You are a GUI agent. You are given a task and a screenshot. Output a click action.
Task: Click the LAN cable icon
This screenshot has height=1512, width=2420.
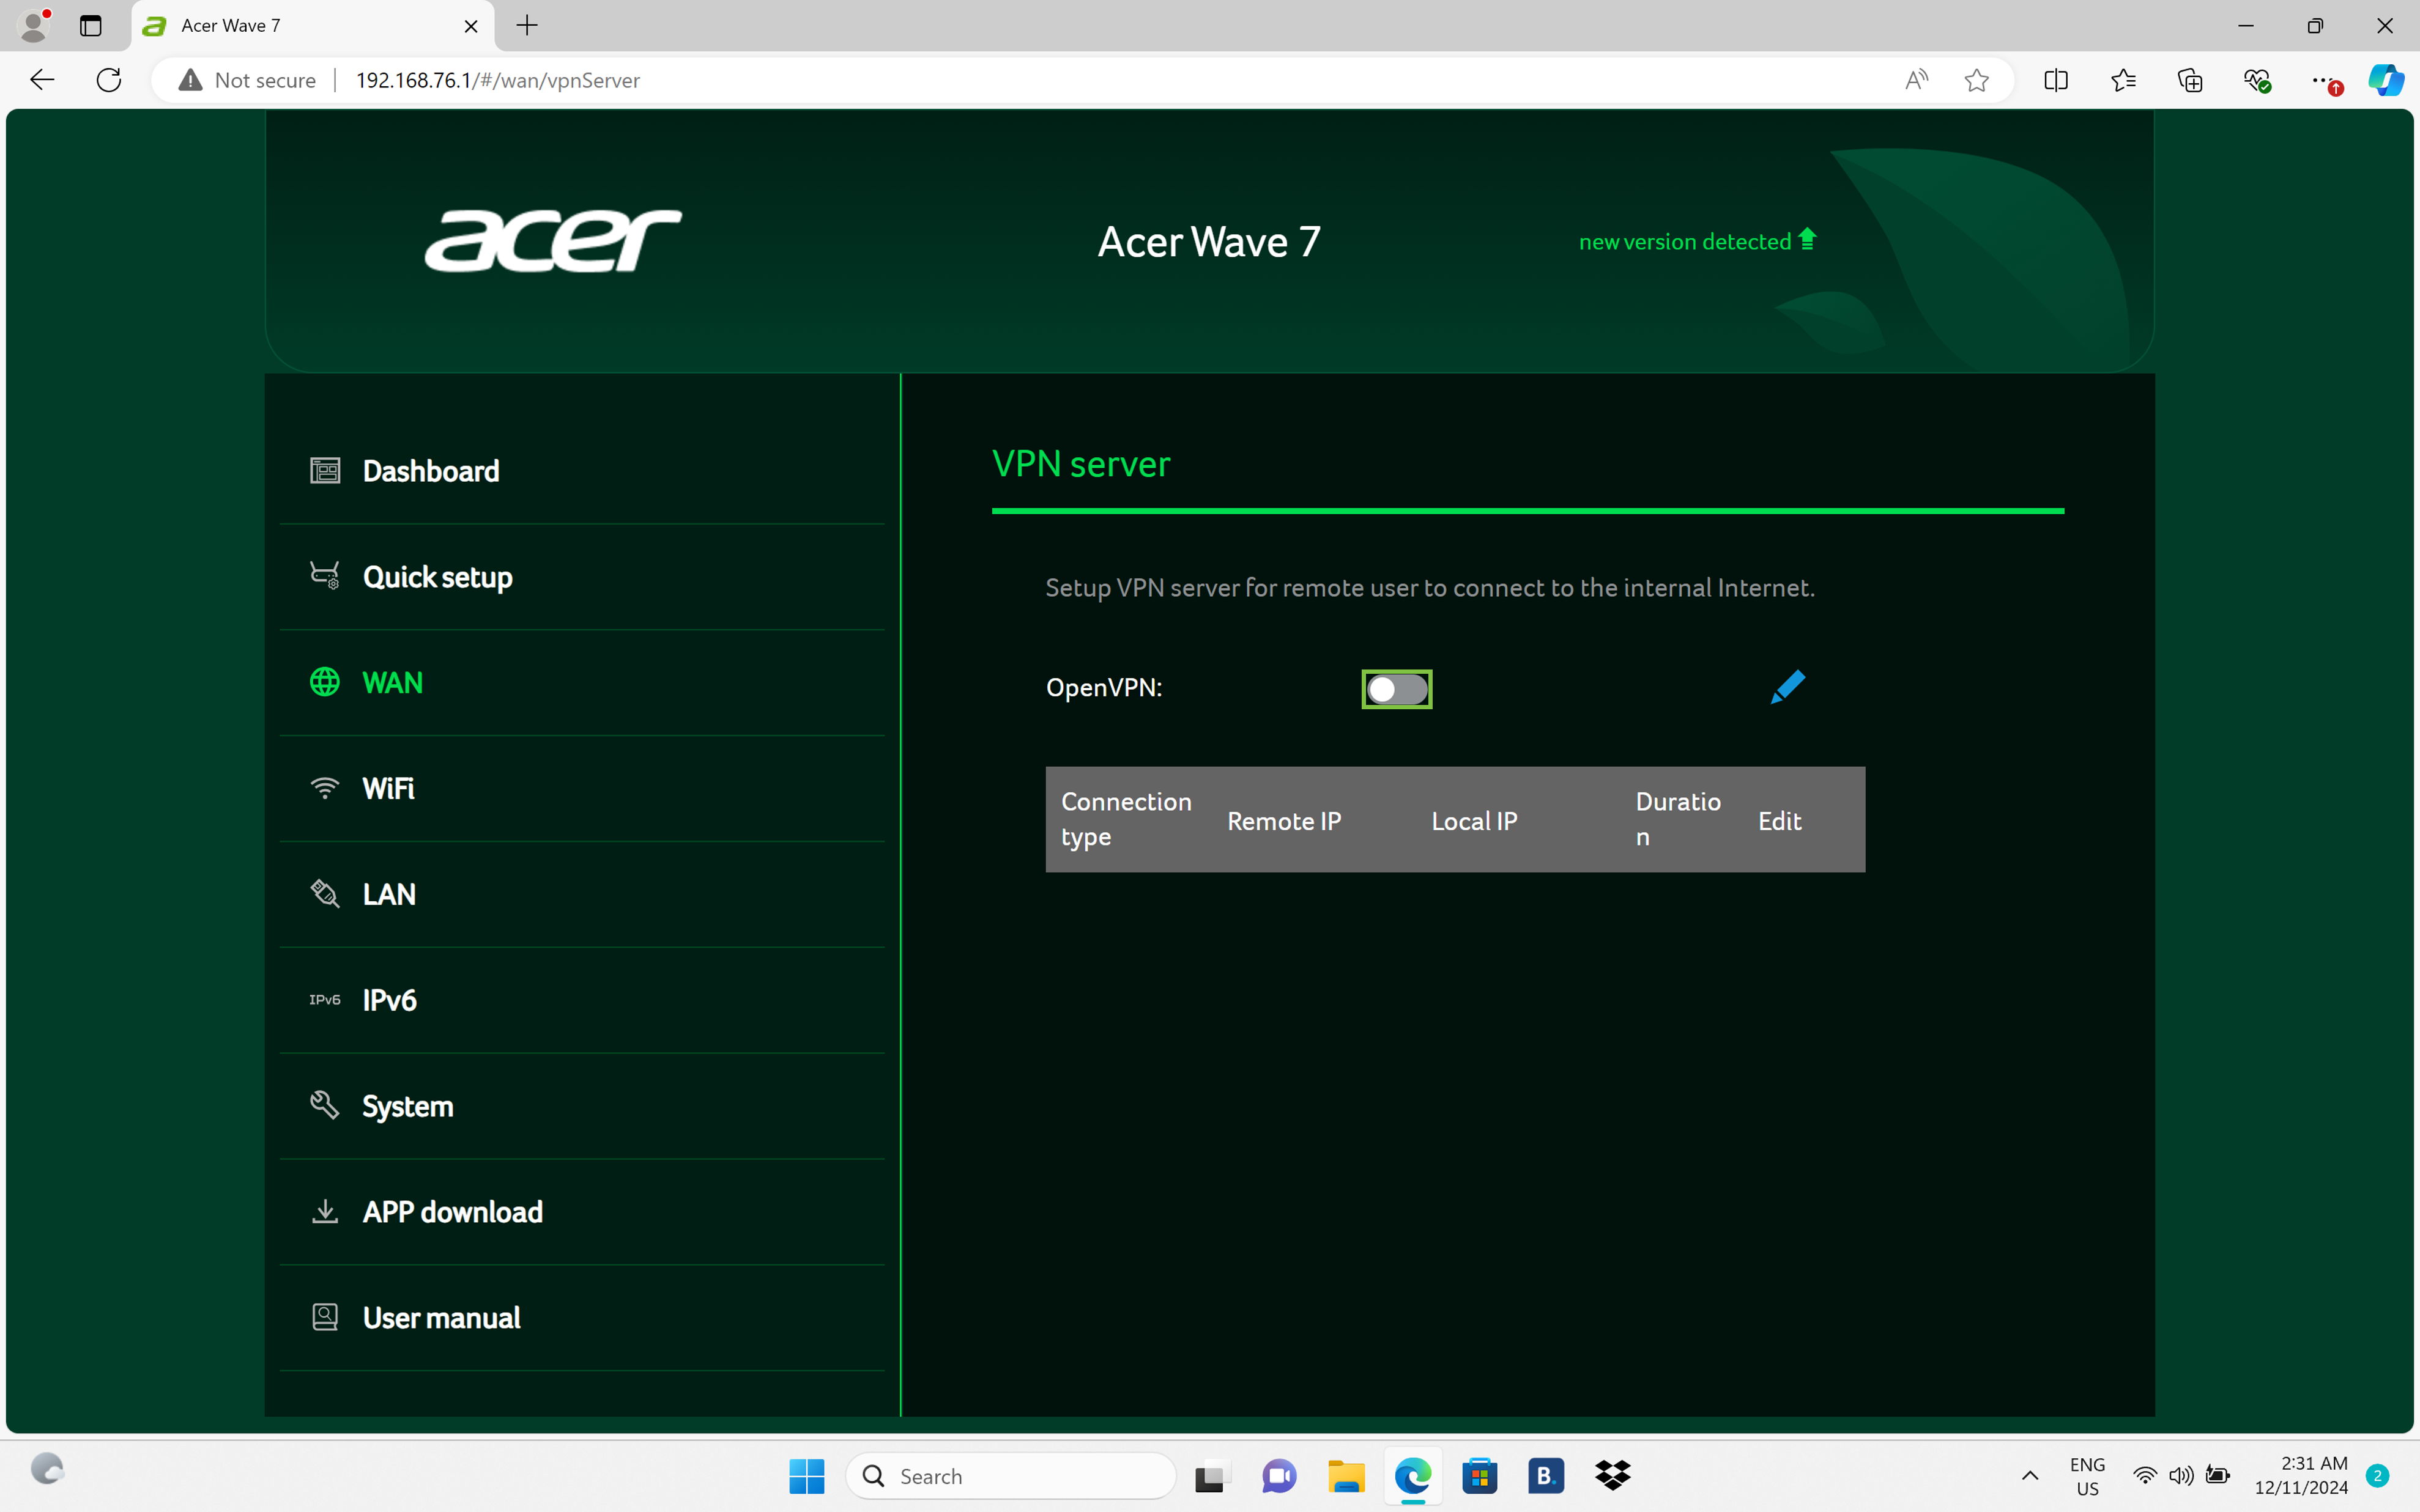(324, 893)
